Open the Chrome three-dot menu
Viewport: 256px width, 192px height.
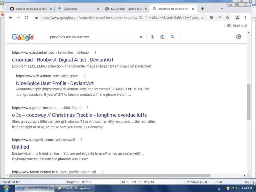coord(245,18)
